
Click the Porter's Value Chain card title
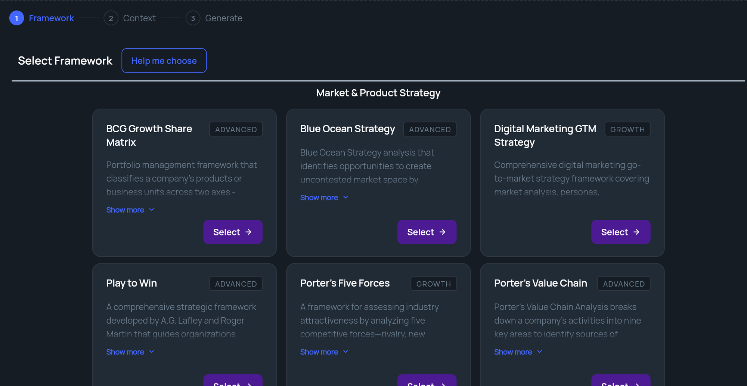(540, 283)
